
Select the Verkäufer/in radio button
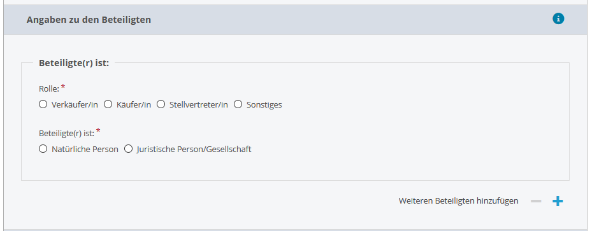pyautogui.click(x=43, y=104)
